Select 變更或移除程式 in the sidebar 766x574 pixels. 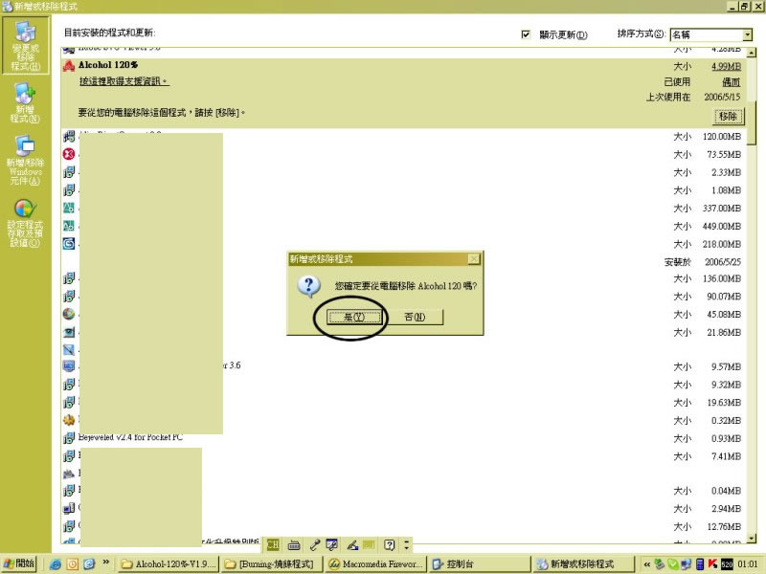coord(26,45)
